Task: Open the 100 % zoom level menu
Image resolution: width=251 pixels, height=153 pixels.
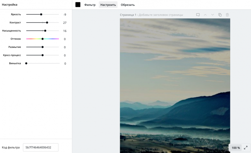Action: (236, 148)
